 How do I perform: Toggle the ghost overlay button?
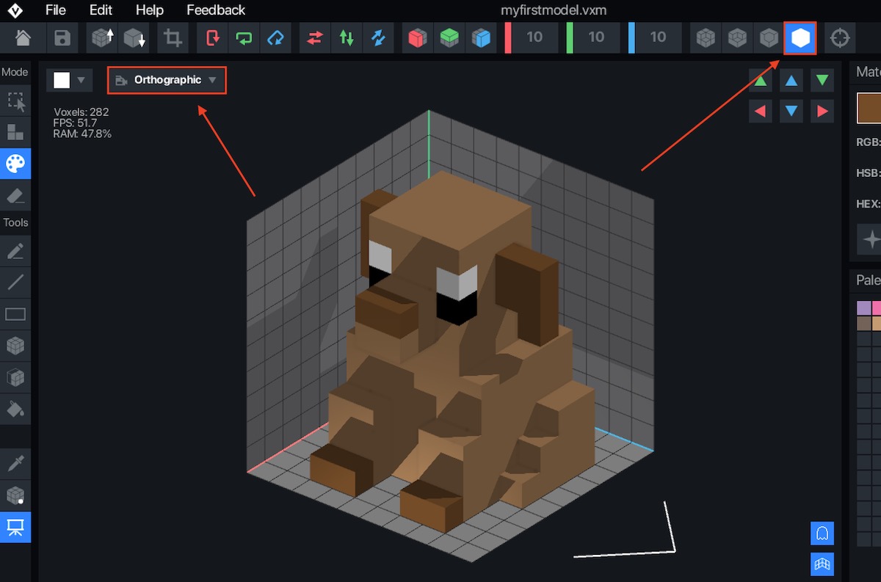822,533
